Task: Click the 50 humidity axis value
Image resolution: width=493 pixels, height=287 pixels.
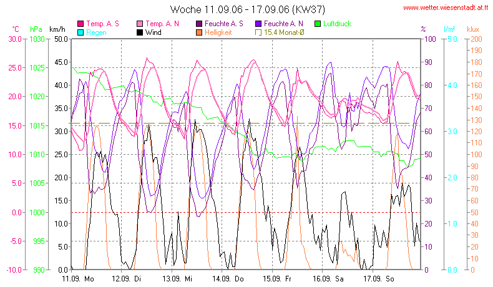Action: pos(429,154)
